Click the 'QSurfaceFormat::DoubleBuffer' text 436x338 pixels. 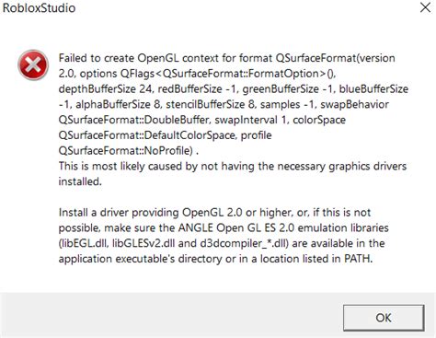(x=134, y=120)
